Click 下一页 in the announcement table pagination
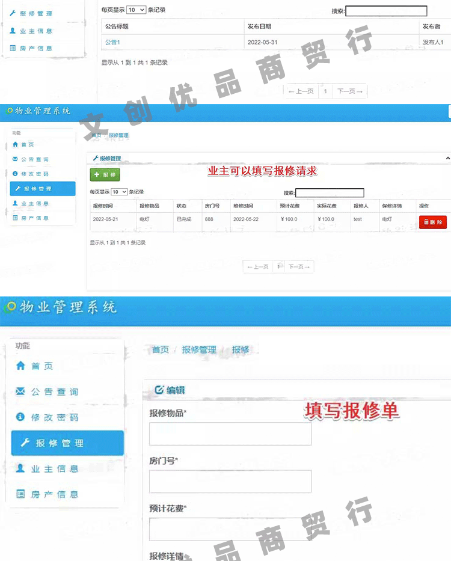 [350, 91]
